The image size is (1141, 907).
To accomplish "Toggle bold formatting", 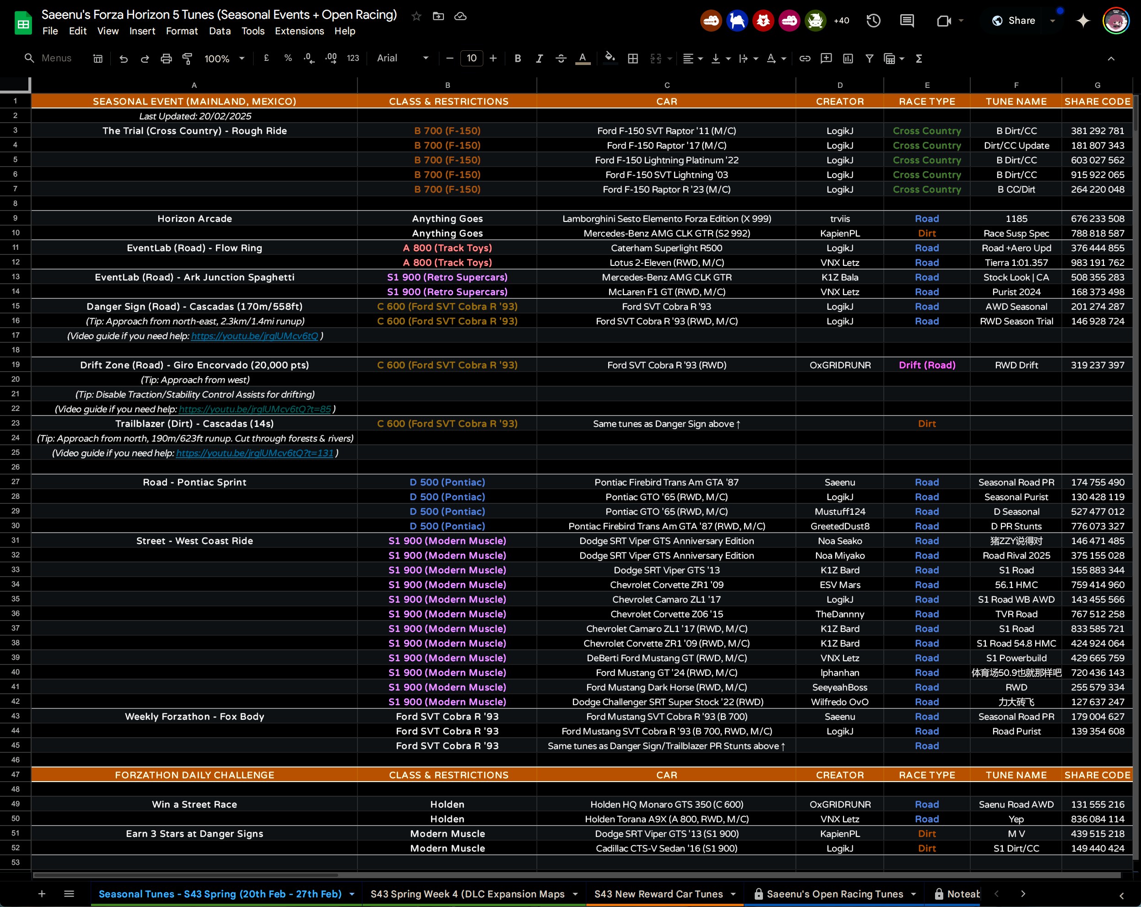I will [518, 59].
